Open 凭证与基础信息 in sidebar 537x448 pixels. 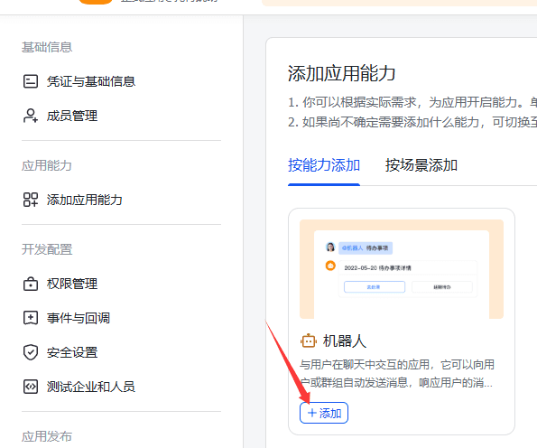[91, 81]
